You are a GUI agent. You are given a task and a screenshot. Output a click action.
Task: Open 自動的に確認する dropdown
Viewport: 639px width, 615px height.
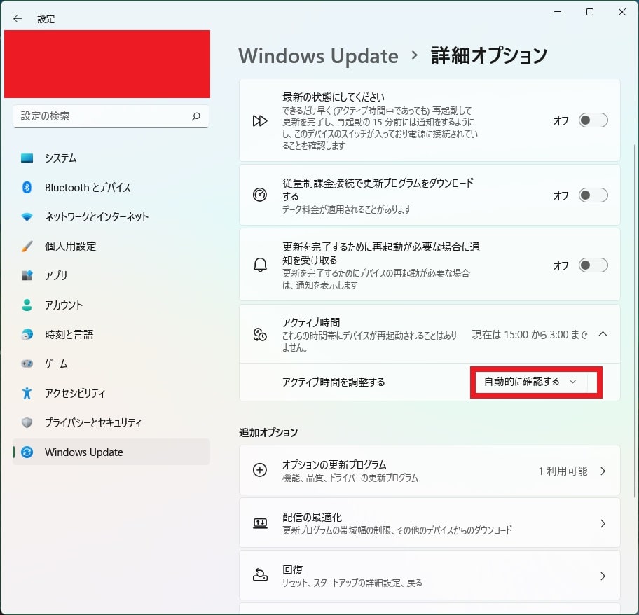point(531,382)
